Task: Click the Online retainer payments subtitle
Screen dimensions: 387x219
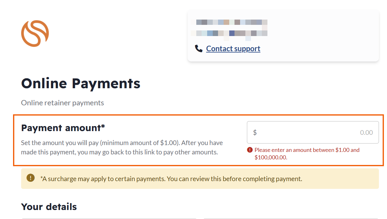Action: (x=62, y=103)
